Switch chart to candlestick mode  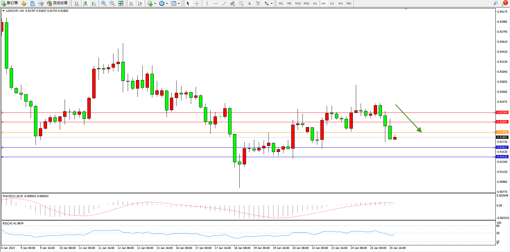click(x=85, y=3)
